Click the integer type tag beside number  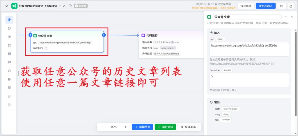(227, 70)
